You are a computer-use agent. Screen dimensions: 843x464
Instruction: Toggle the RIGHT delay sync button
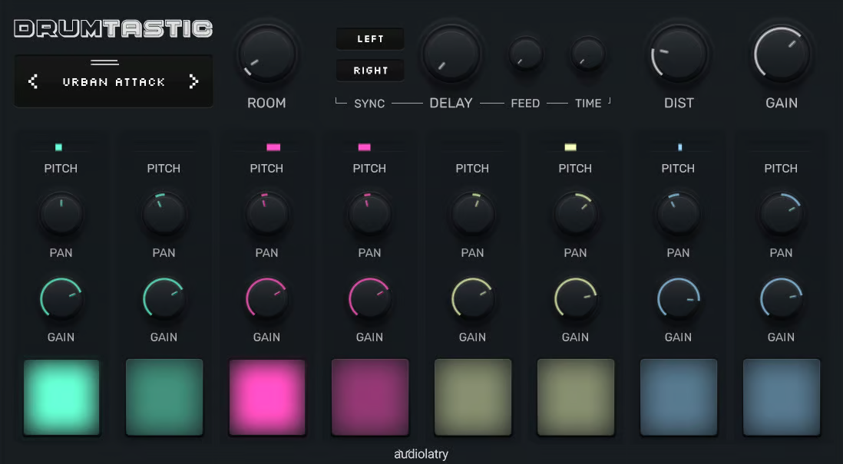pyautogui.click(x=370, y=71)
